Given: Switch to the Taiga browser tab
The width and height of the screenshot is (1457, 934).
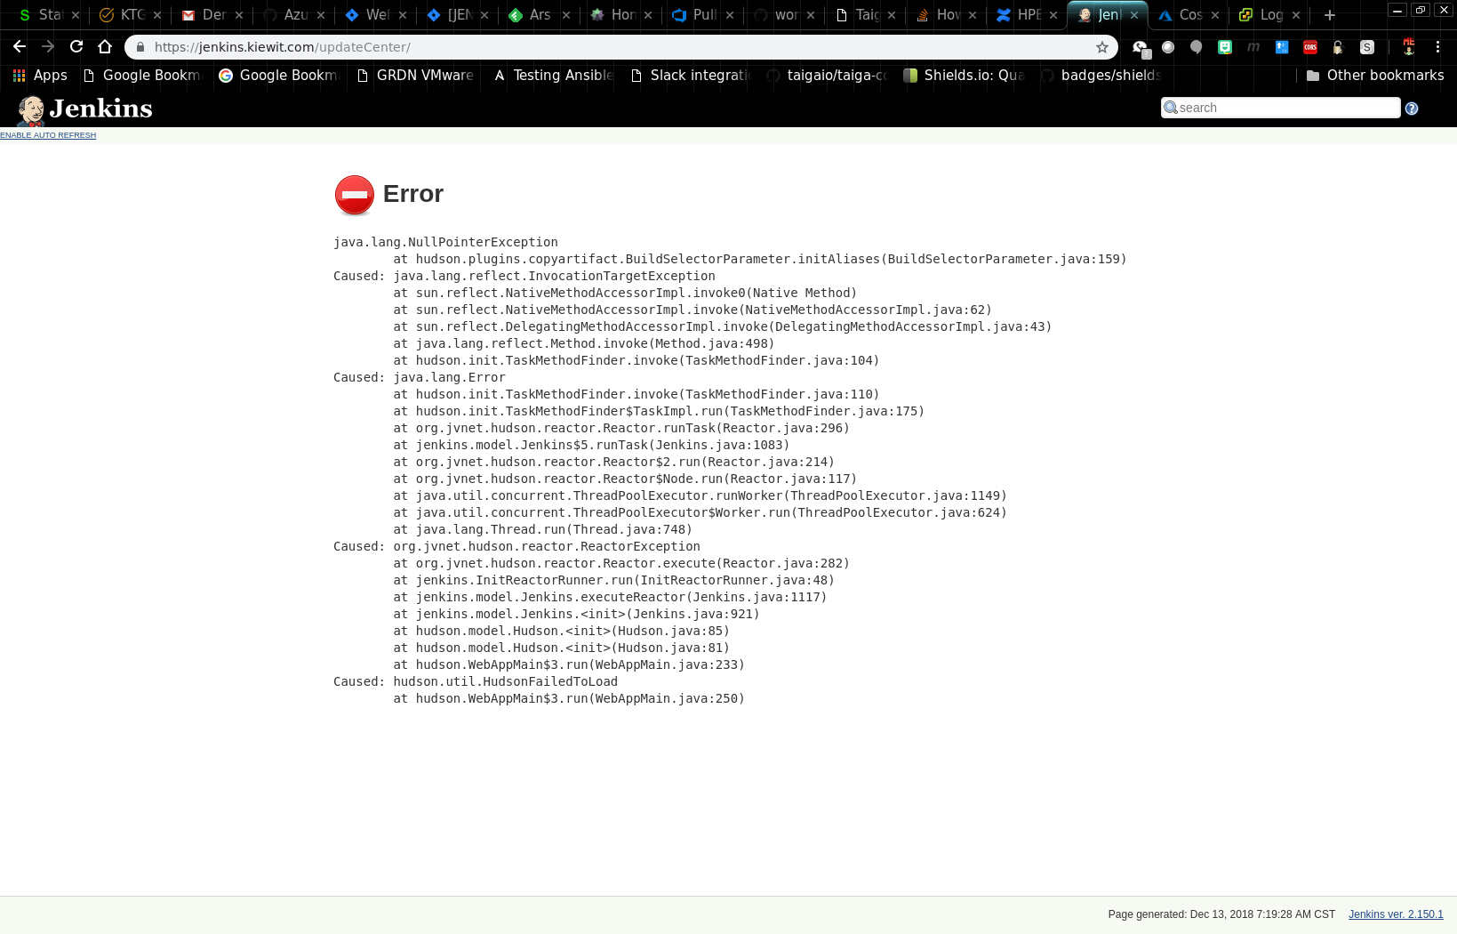Looking at the screenshot, I should point(861,15).
